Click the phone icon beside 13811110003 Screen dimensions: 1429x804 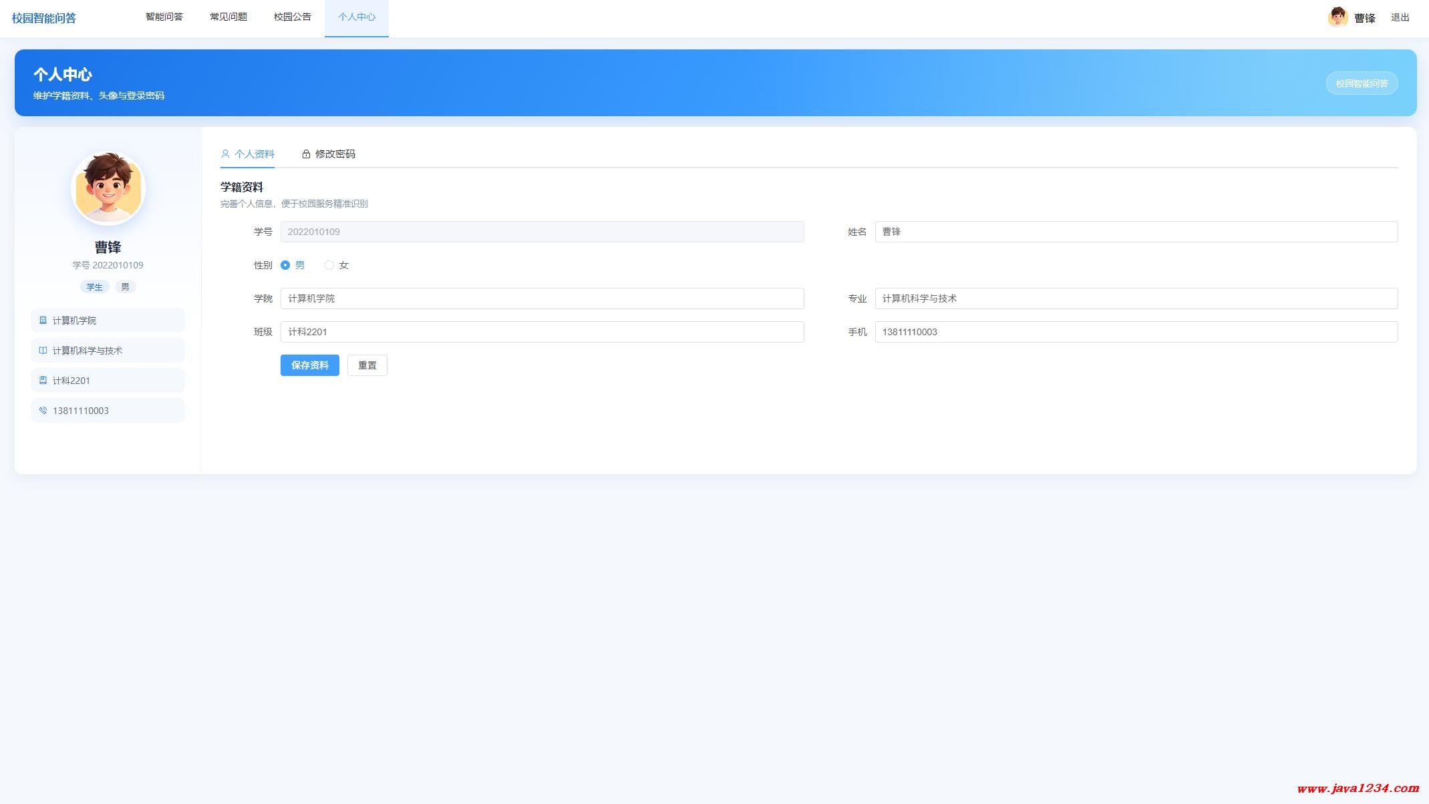43,411
